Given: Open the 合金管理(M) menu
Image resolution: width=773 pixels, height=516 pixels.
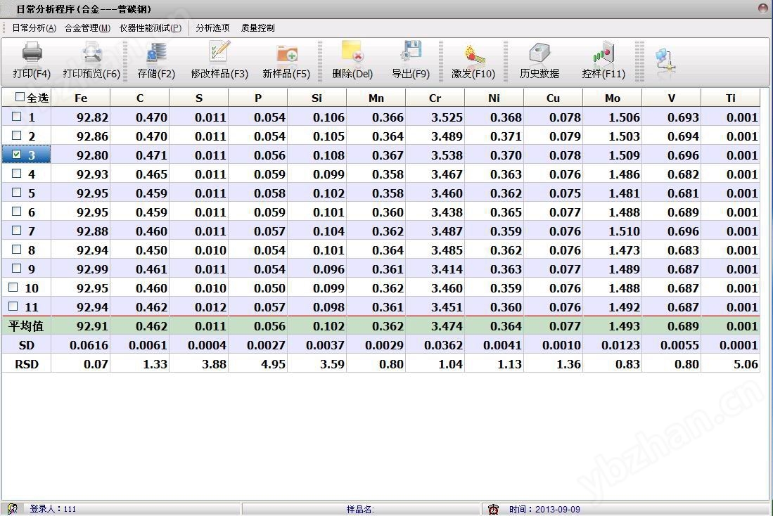Looking at the screenshot, I should (x=87, y=28).
